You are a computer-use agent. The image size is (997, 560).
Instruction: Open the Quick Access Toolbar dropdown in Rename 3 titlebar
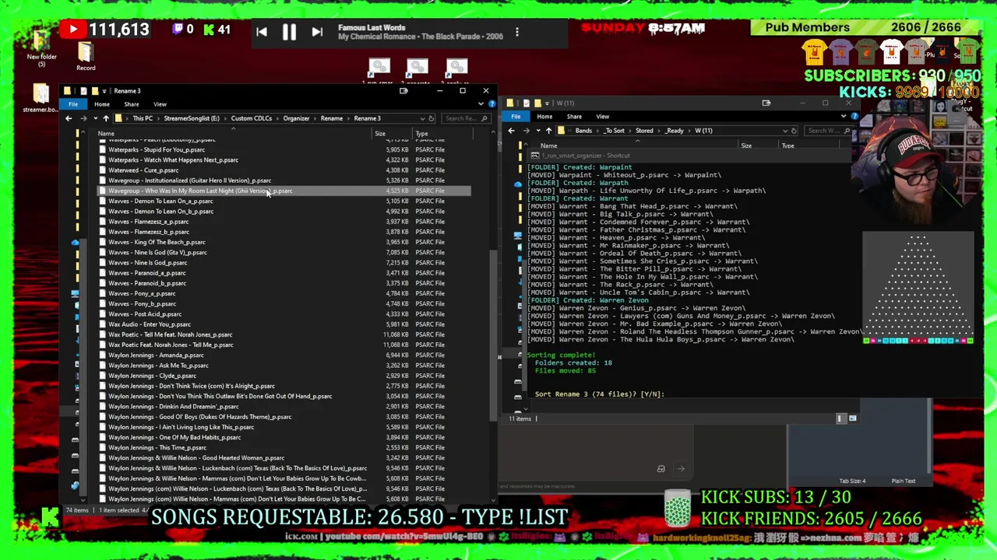[104, 91]
